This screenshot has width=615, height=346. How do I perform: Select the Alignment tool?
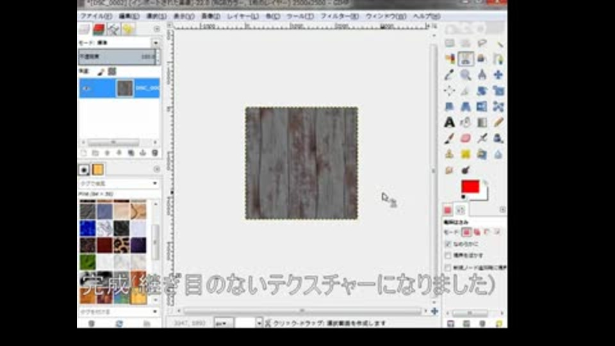[x=450, y=90]
